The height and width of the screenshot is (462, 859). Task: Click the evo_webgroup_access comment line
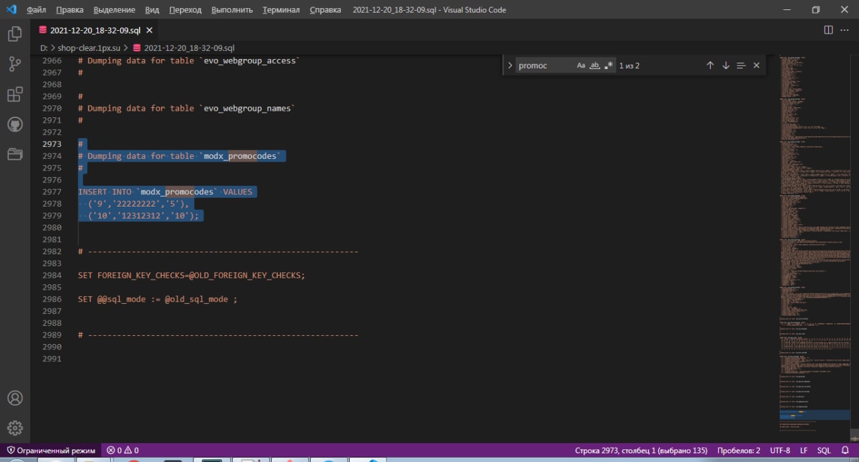pyautogui.click(x=189, y=60)
